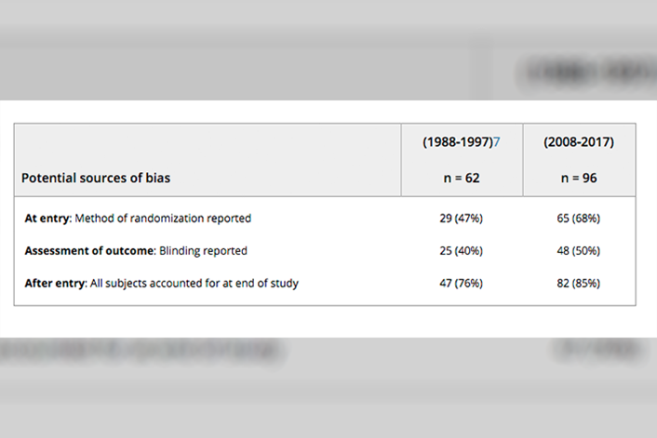Click the bold At entry label
This screenshot has width=657, height=438.
click(47, 219)
